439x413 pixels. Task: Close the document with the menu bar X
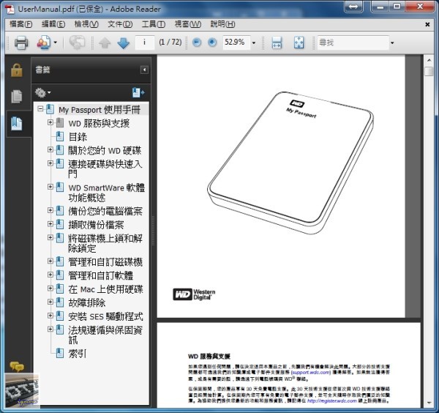pos(427,24)
